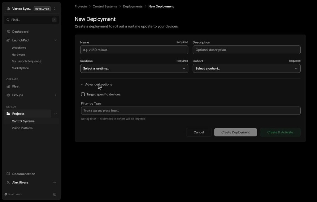This screenshot has height=202, width=317.
Task: Click the Dashboard grid icon
Action: (8, 32)
